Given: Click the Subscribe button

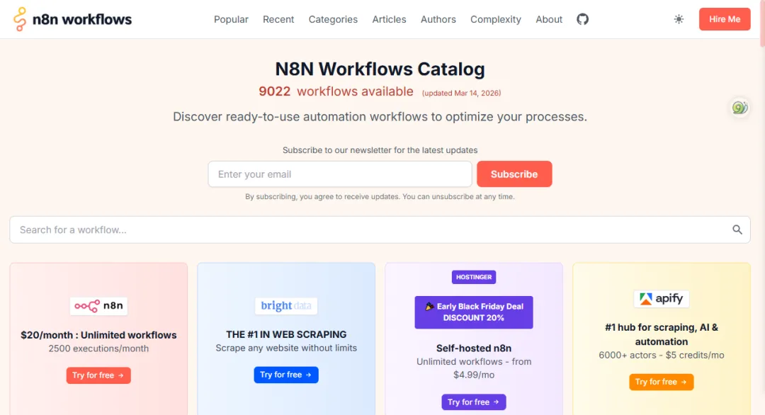Looking at the screenshot, I should click(514, 174).
